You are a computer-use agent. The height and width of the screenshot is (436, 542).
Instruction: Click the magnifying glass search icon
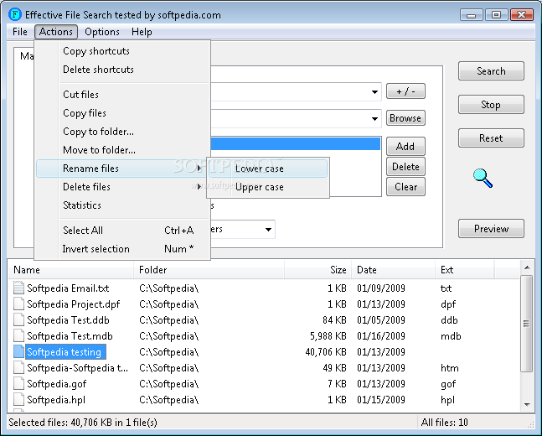click(483, 178)
